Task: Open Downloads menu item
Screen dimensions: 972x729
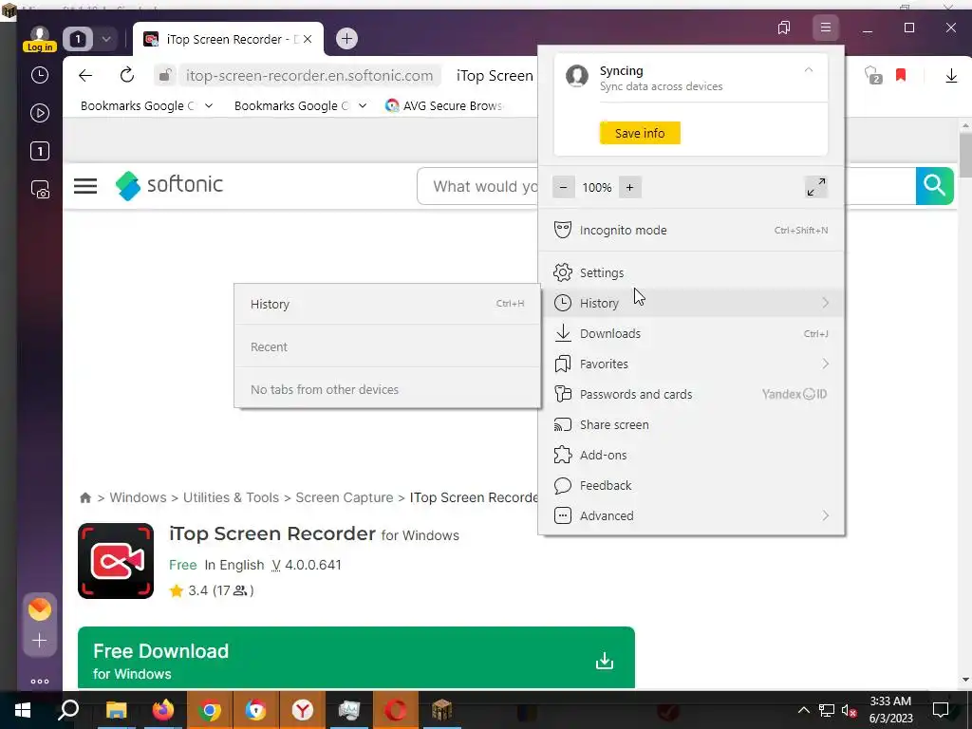Action: coord(691,333)
